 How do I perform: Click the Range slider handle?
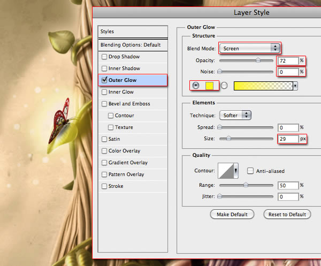click(246, 185)
